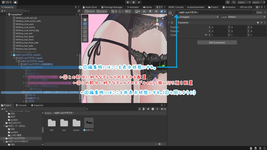
Task: Click the Hierarchy create plus button
Action: pyautogui.click(x=2, y=11)
